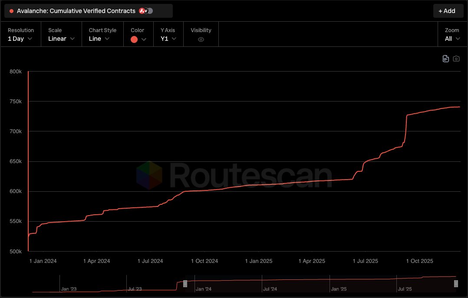Click the 1 Oct 2024 axis label
The height and width of the screenshot is (298, 468).
click(x=204, y=261)
